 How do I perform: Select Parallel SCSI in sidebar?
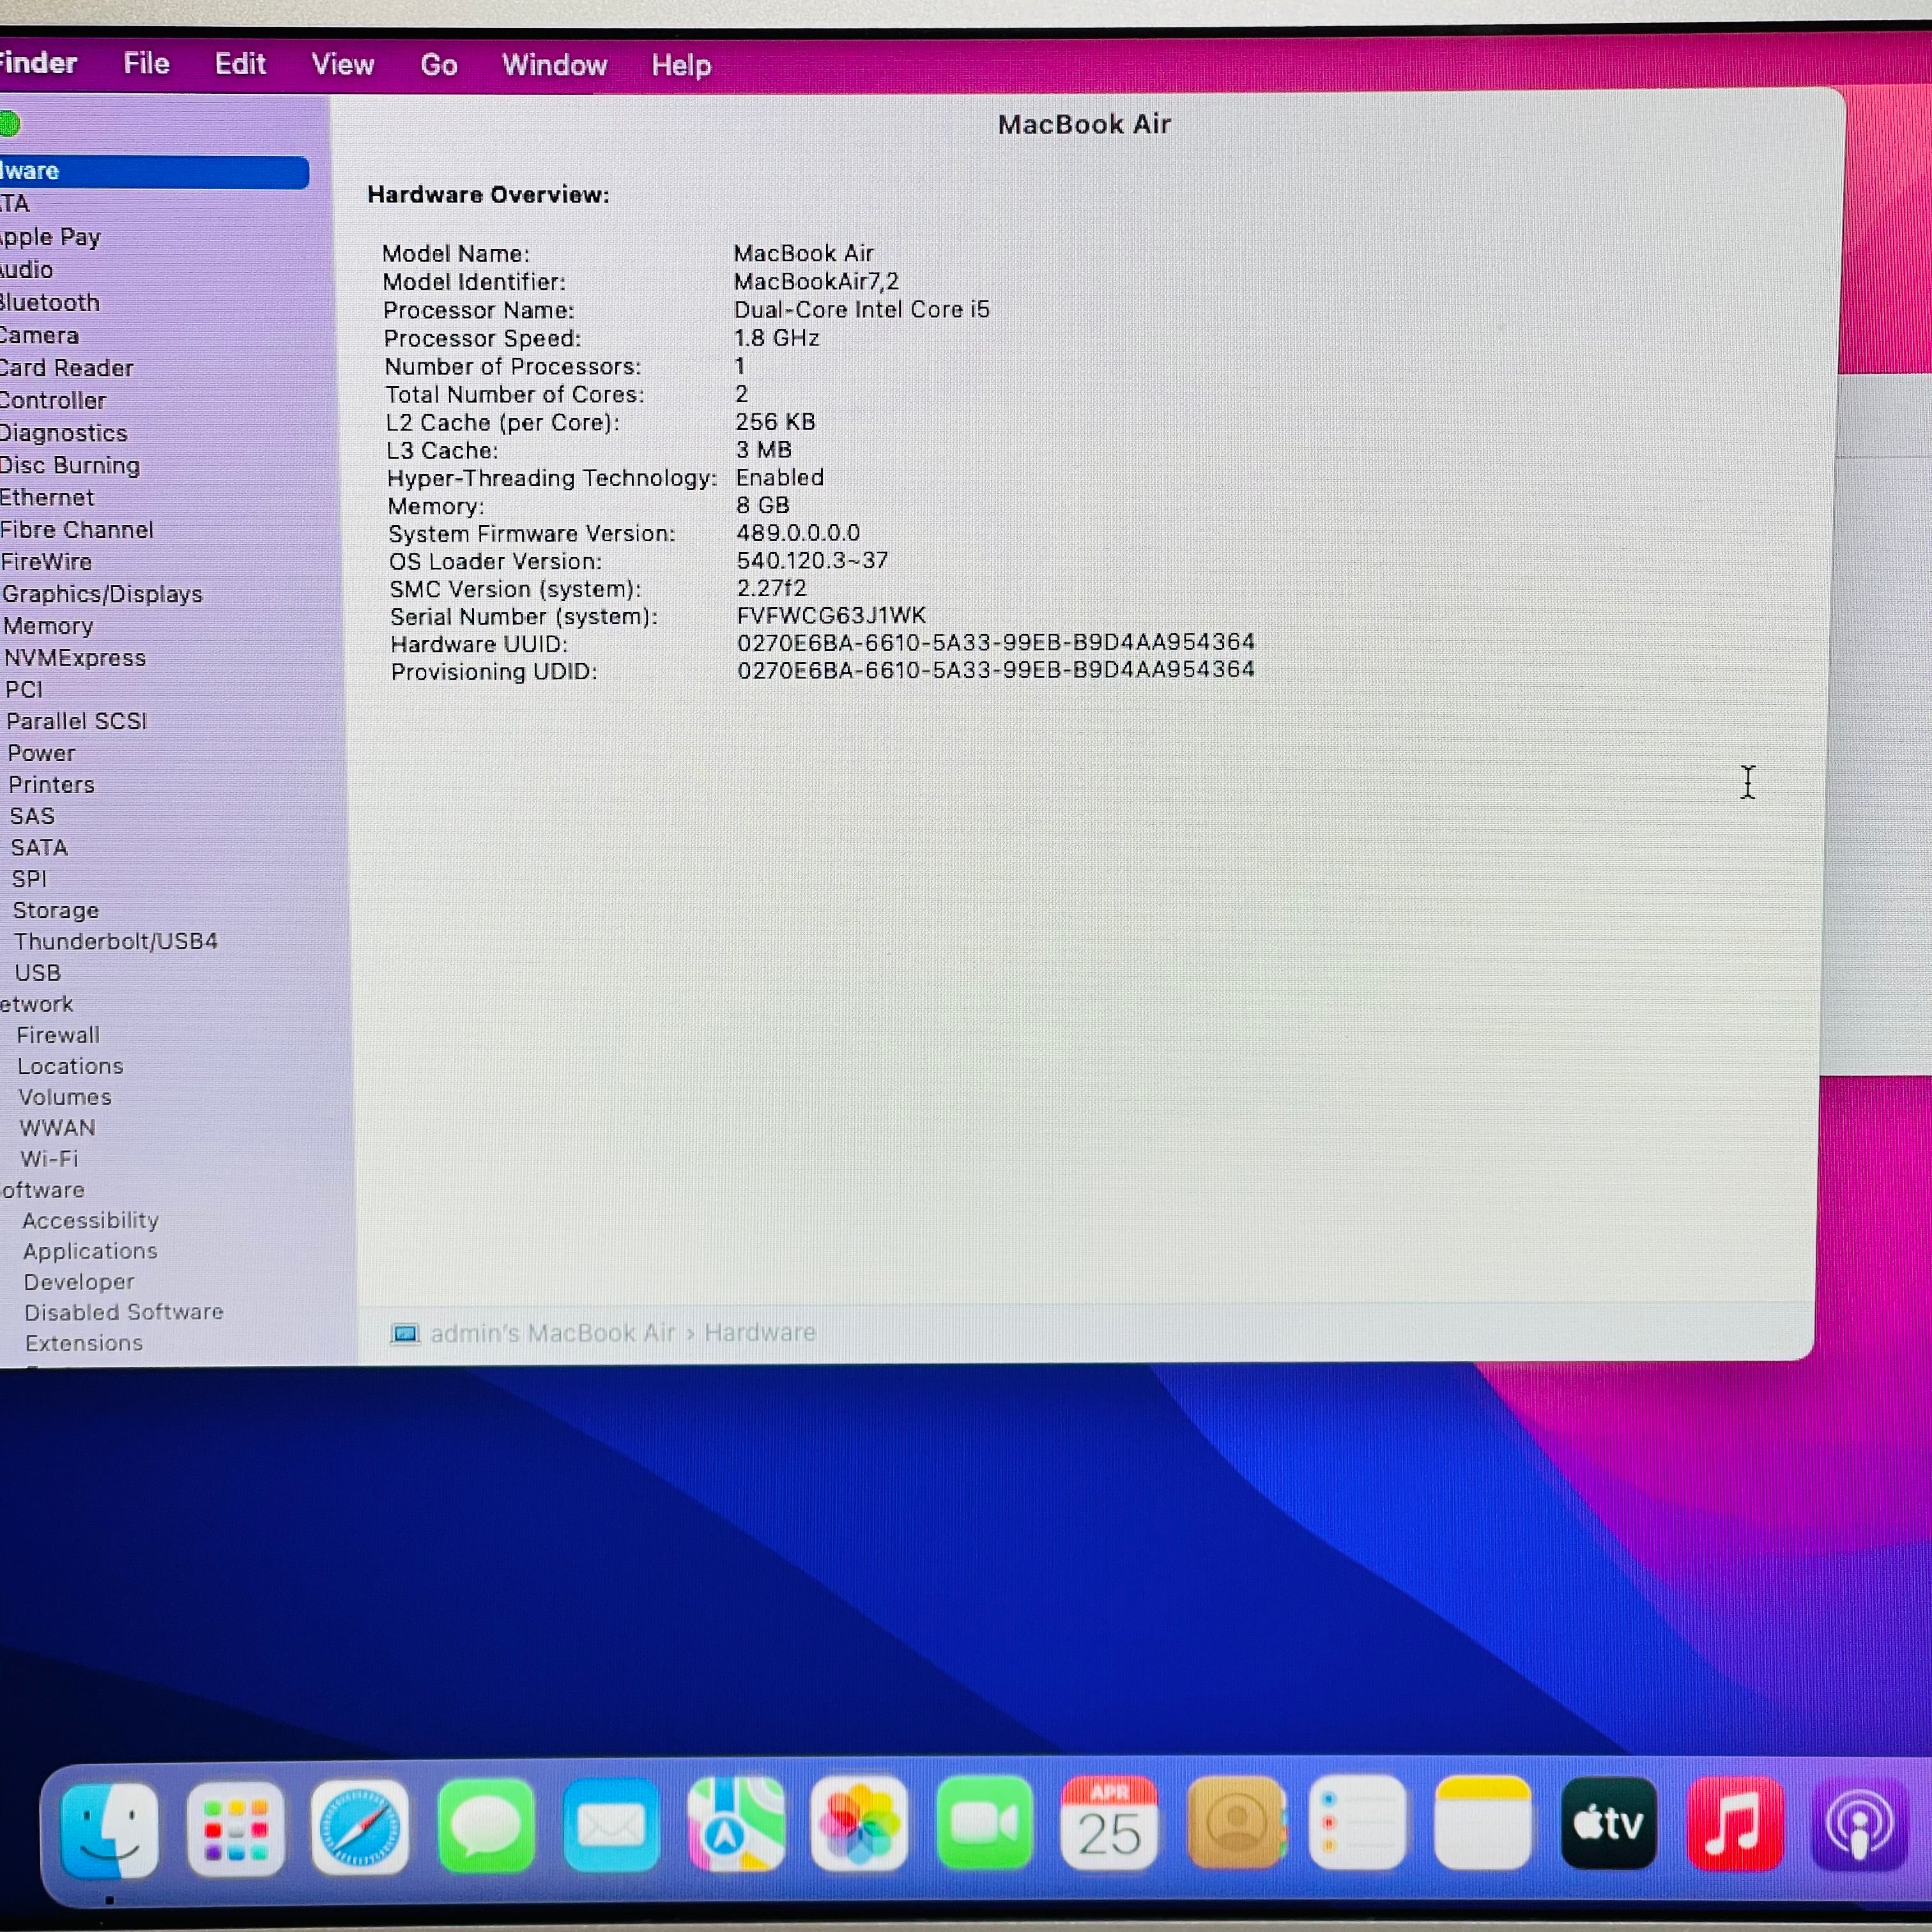(76, 721)
